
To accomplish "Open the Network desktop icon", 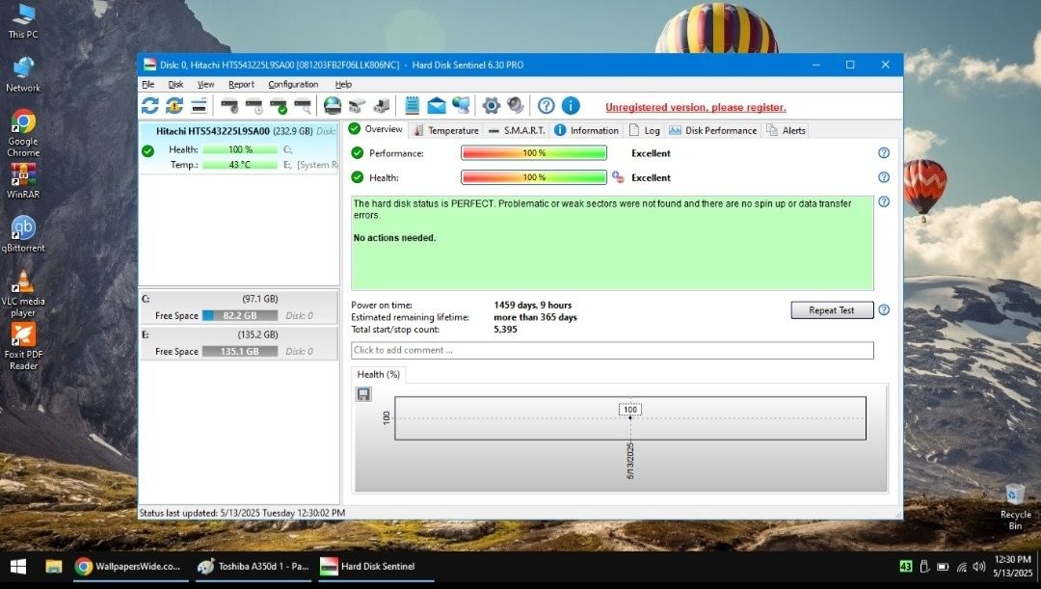I will click(23, 75).
